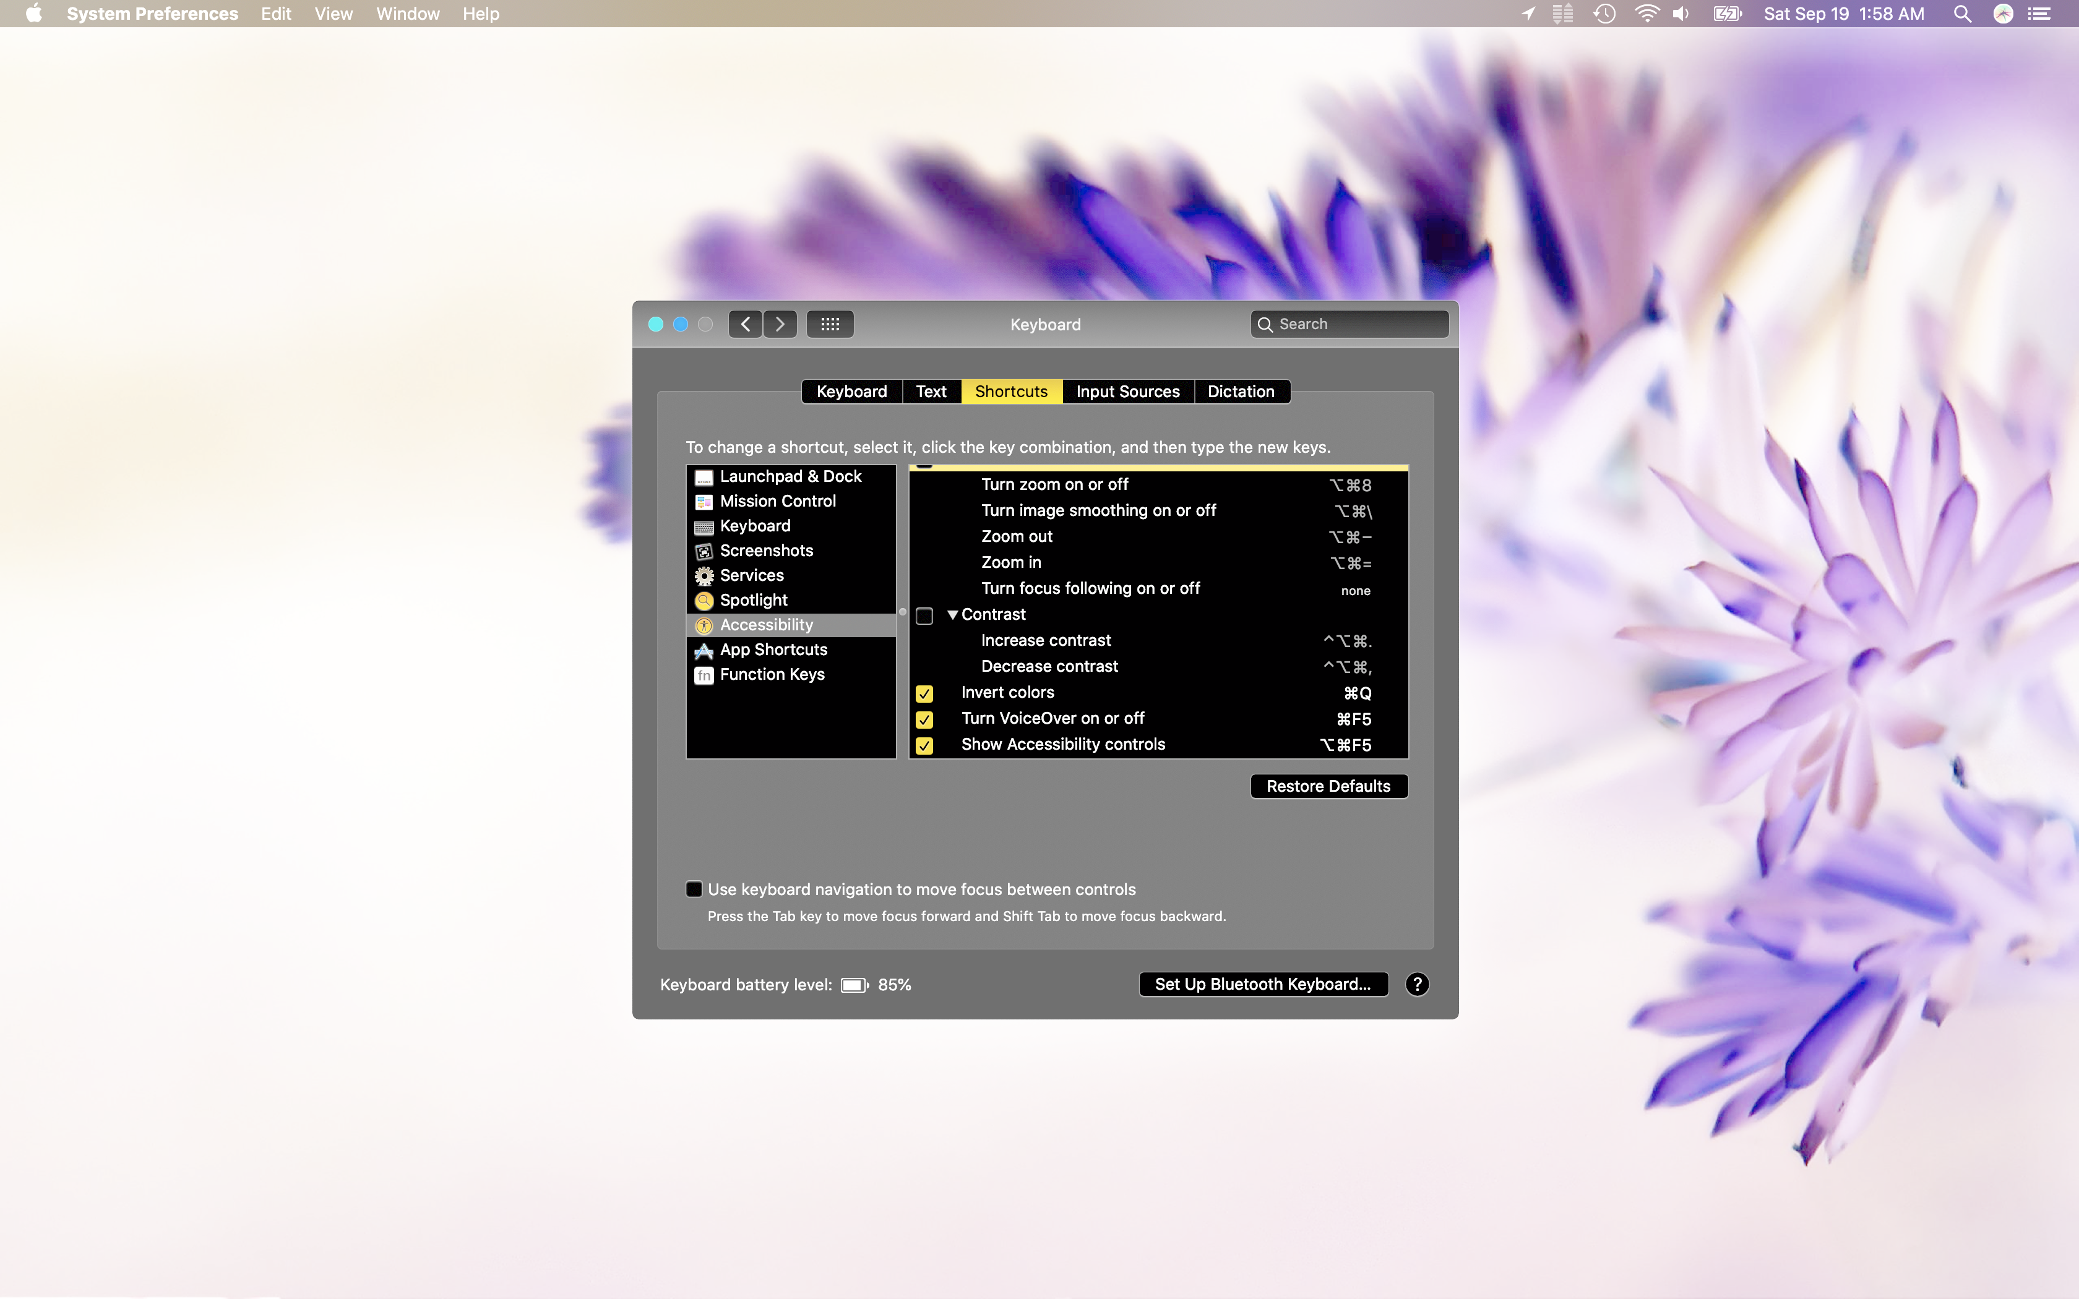Go back with the left chevron button

(x=745, y=324)
